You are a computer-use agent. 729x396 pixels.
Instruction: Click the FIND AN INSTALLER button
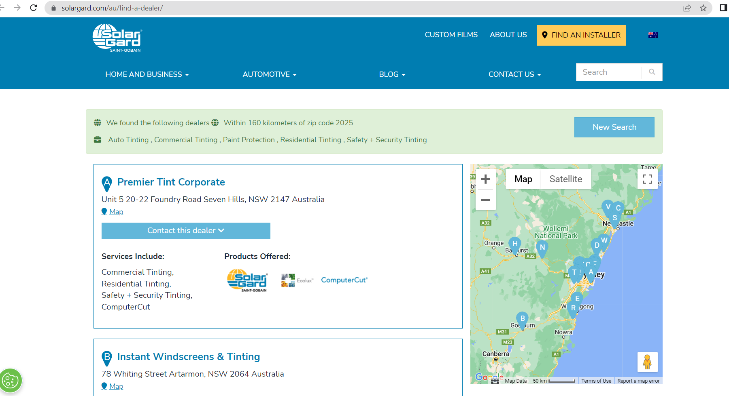(x=581, y=35)
